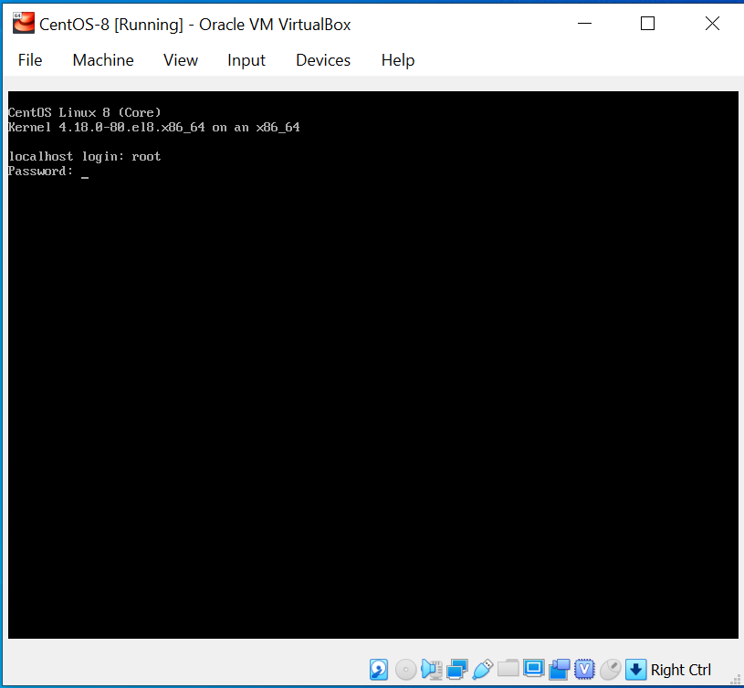Click the Kernel version line in console
The height and width of the screenshot is (688, 744).
tap(154, 127)
